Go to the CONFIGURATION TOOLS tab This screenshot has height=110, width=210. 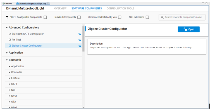[120, 8]
